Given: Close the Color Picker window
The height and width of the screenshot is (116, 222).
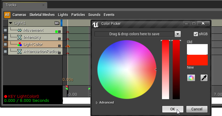Looking at the screenshot, I should click(x=203, y=23).
